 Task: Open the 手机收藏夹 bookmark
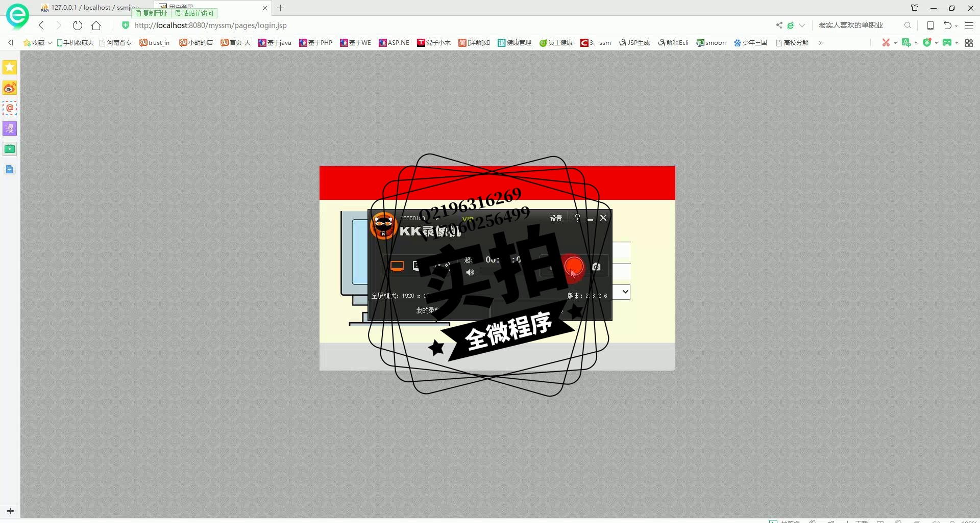[75, 43]
